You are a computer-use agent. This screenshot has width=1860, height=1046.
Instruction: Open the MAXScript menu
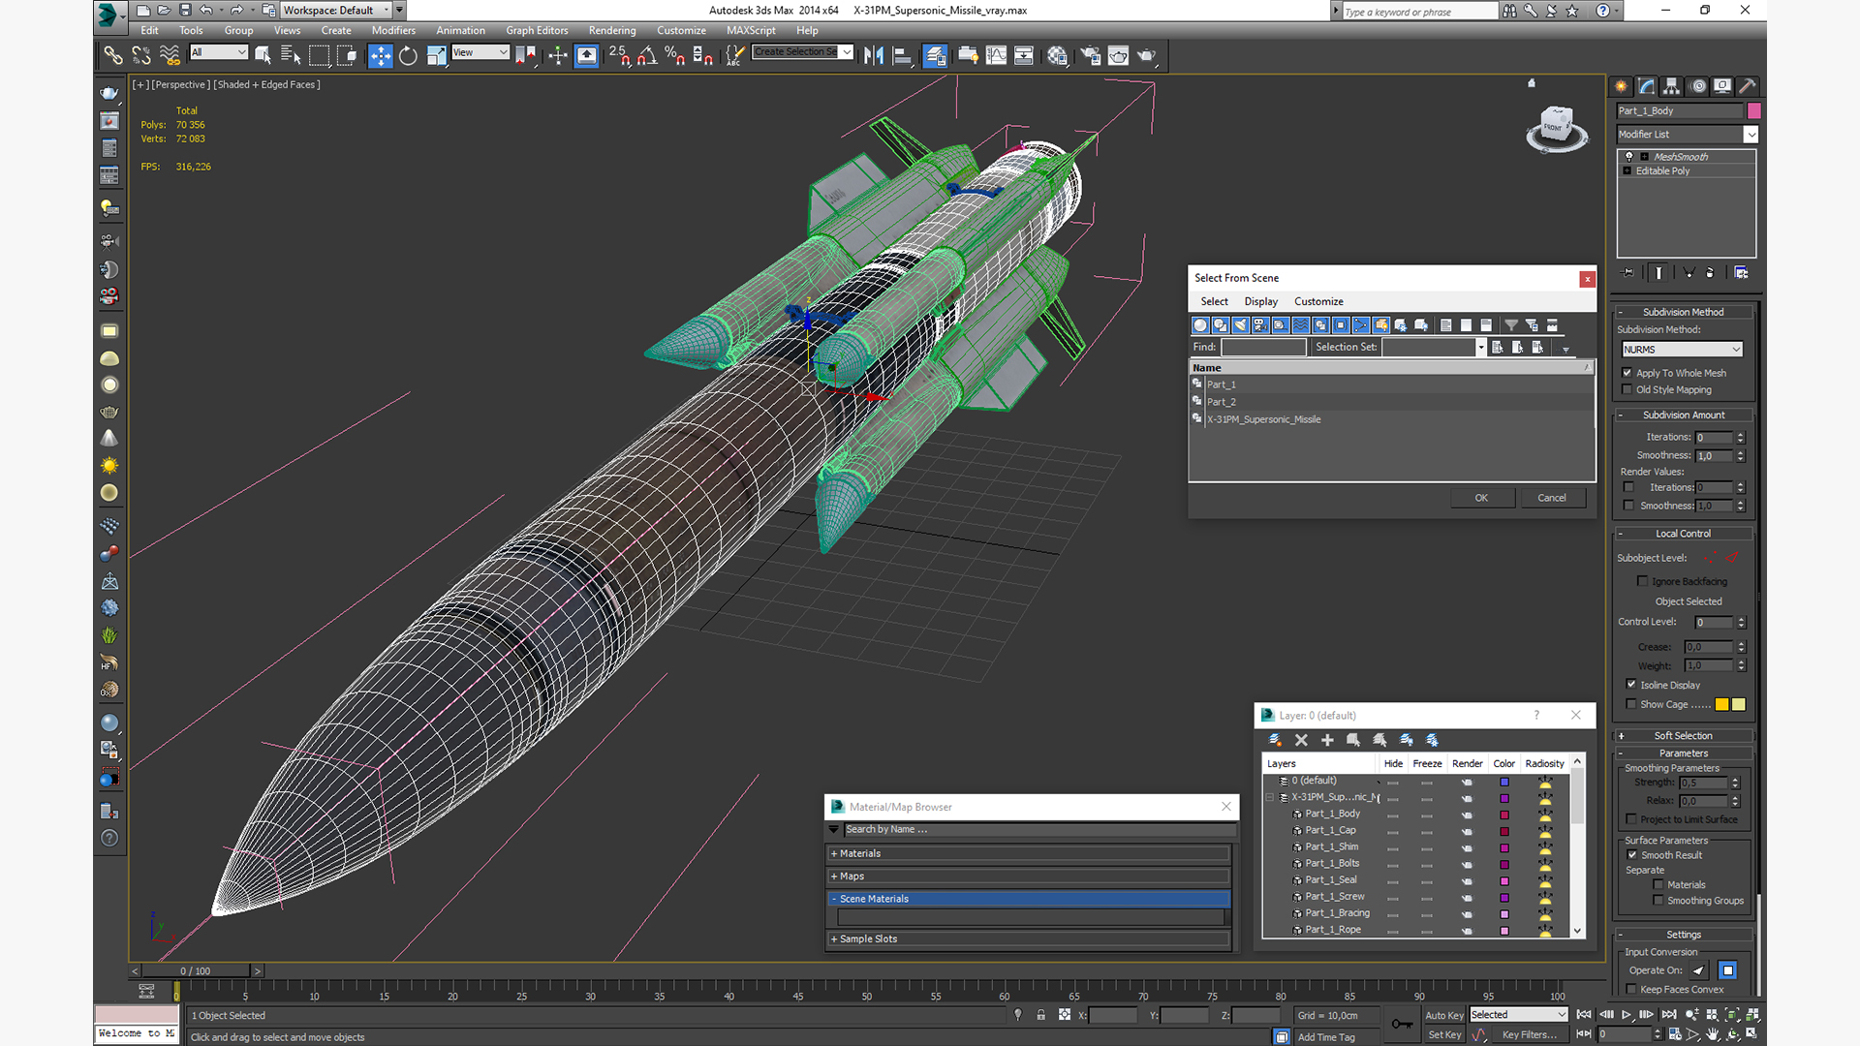tap(751, 30)
